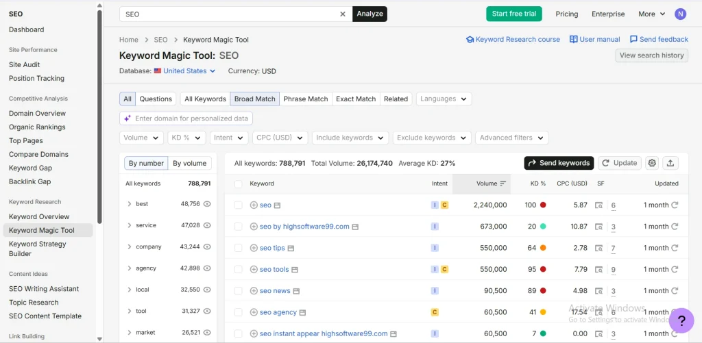Screen dimensions: 702x343
Task: Toggle eye icon for 'service' group
Action: click(x=207, y=225)
